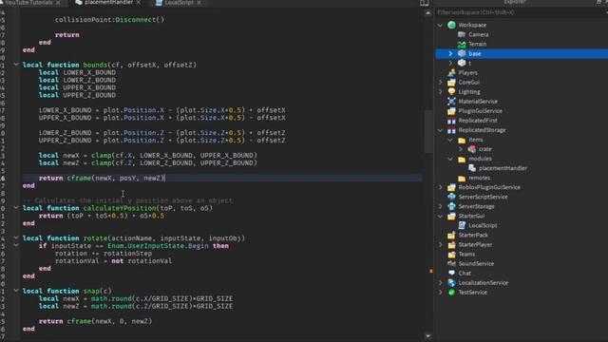
Task: Click the MaterialService icon
Action: coord(451,102)
